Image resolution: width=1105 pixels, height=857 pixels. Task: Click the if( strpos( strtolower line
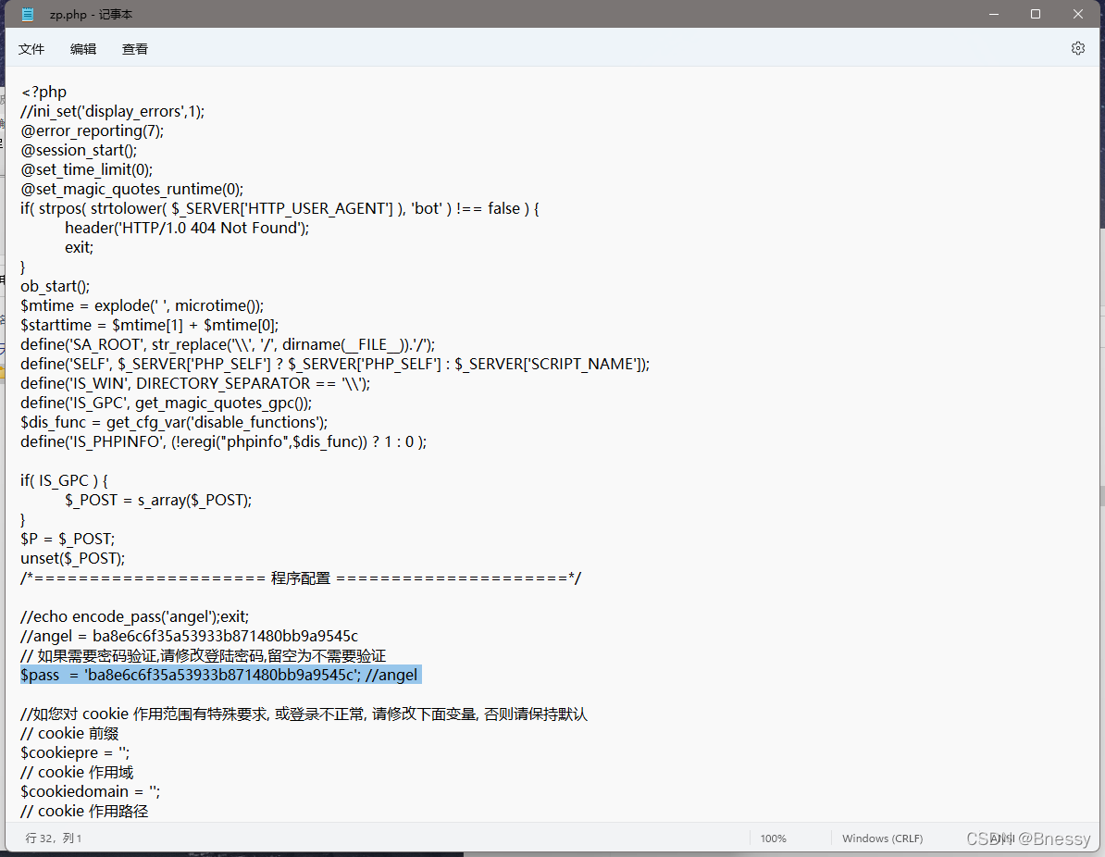click(x=279, y=208)
